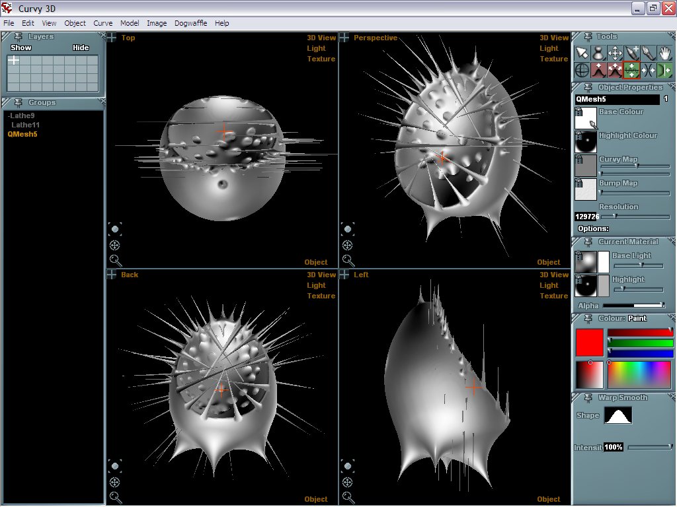Select the four-way move arrows tool
This screenshot has height=507, width=677.
pos(616,53)
